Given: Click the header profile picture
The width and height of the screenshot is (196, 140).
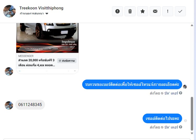Looking at the screenshot, I should (x=9, y=11).
